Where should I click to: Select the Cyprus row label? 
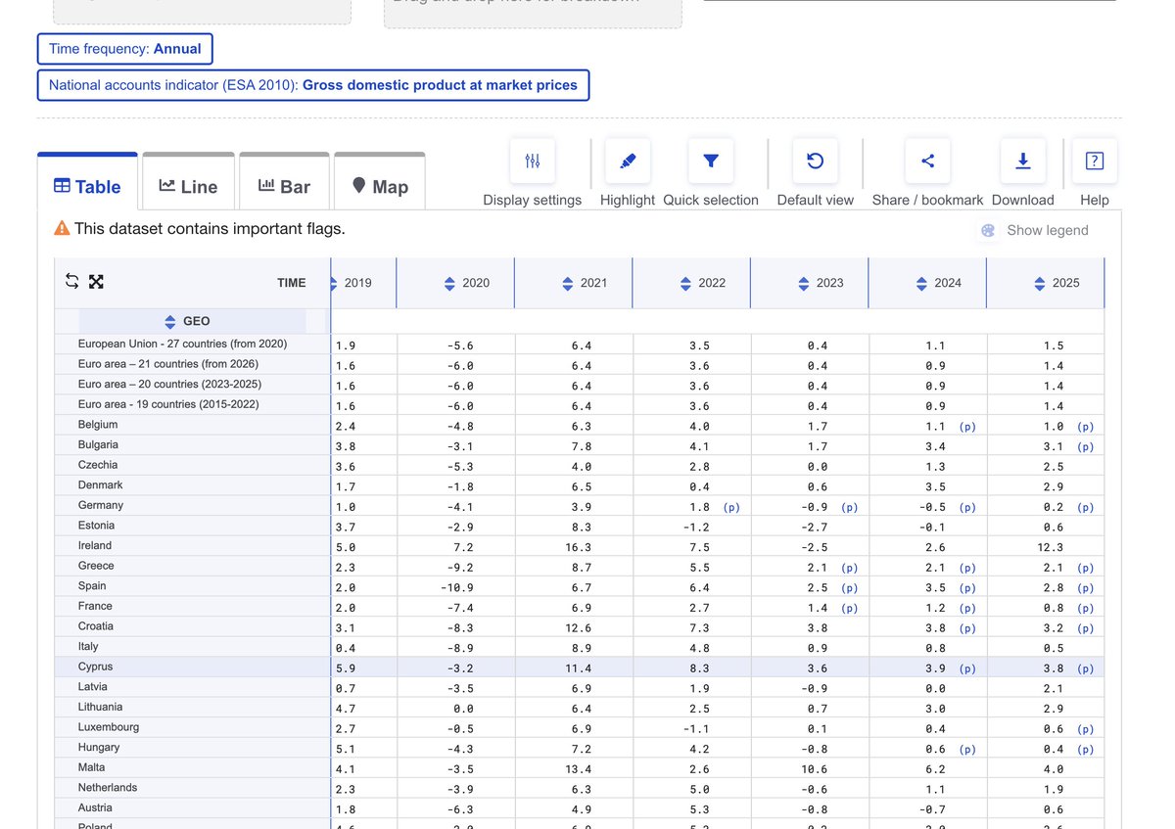tap(96, 667)
